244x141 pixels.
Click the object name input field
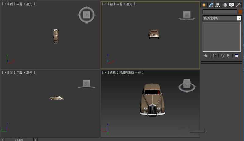coord(220,12)
